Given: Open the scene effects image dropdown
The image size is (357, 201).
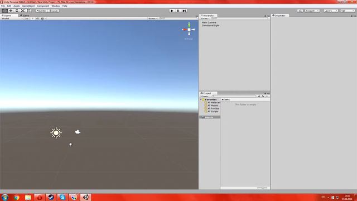Looking at the screenshot, I should [x=44, y=18].
